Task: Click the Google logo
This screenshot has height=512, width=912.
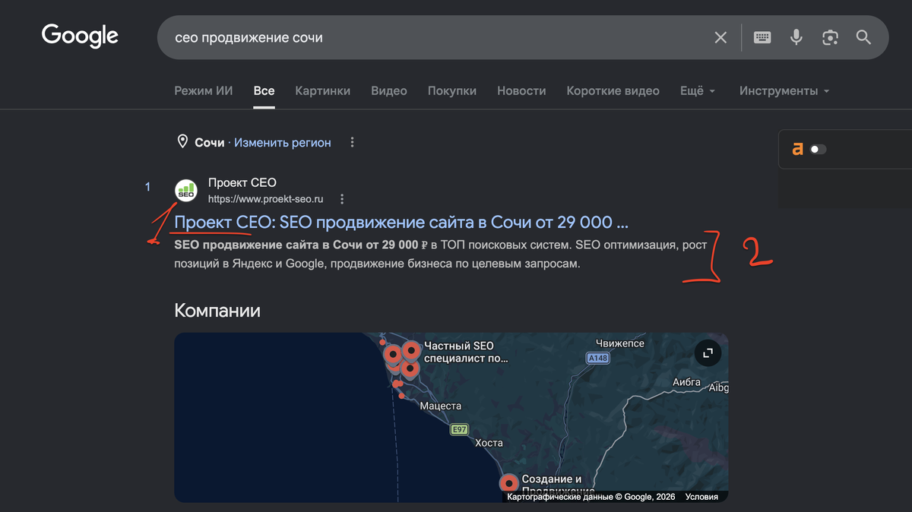Action: tap(80, 36)
